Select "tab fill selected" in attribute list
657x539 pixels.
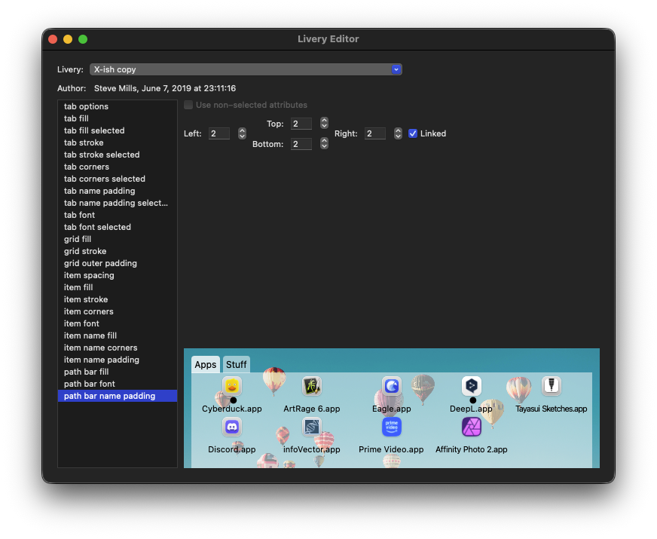pyautogui.click(x=94, y=130)
